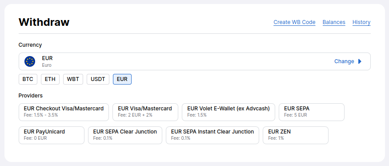Select BTC quick currency chip
This screenshot has width=389, height=166.
[28, 79]
